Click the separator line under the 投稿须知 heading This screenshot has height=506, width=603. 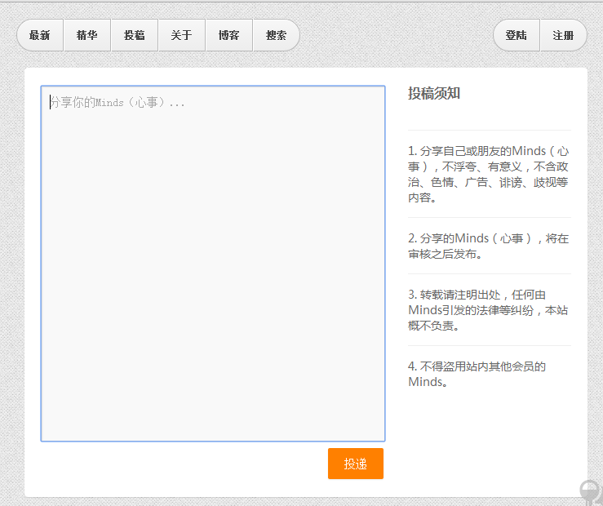tap(490, 130)
